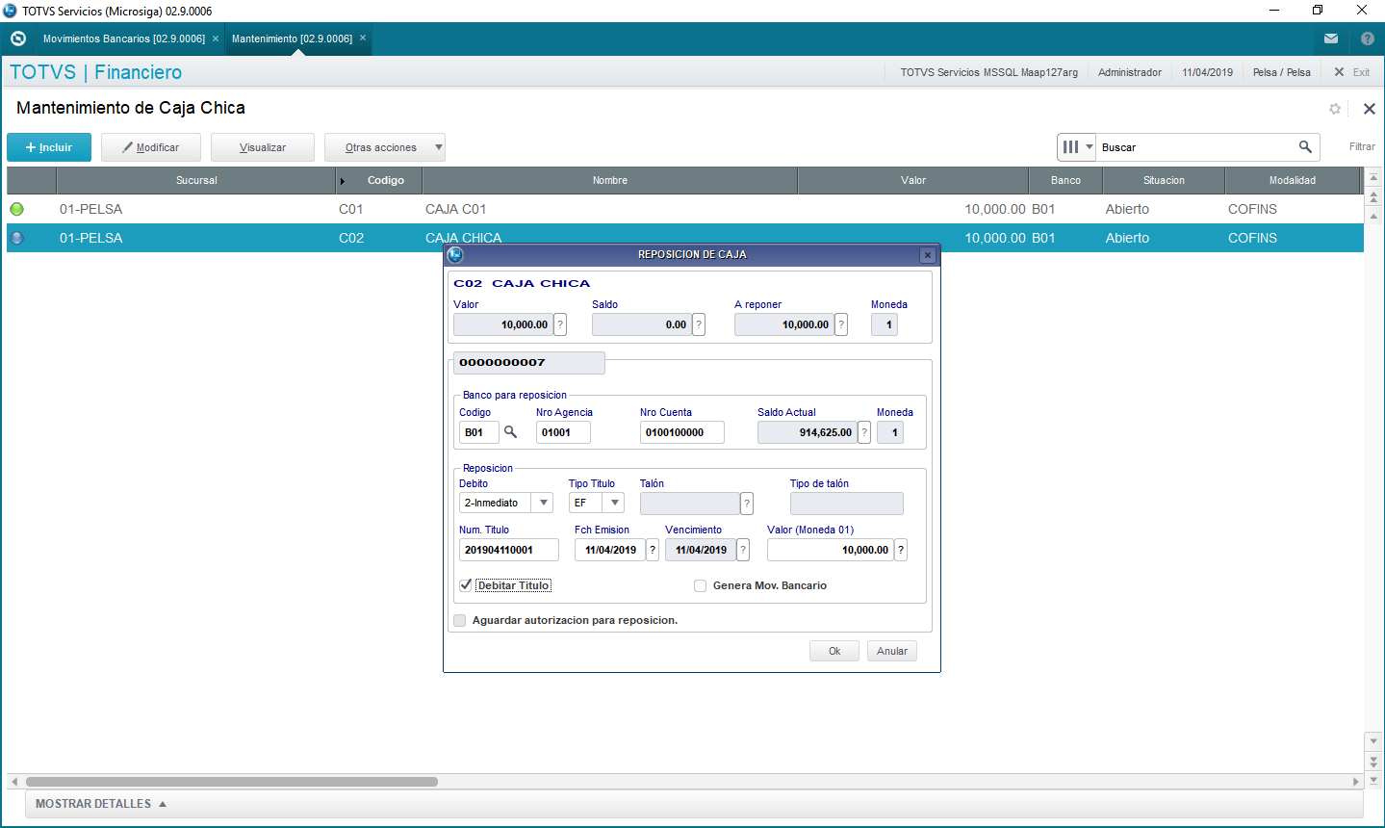Screen dimensions: 1385x828
Task: Open the column selector bars icon
Action: click(1070, 147)
